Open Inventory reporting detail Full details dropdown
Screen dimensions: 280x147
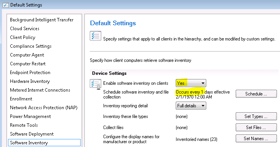click(191, 106)
